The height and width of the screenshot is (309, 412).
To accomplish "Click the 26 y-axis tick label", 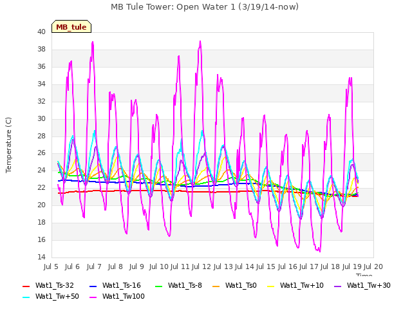I will click(x=41, y=153).
